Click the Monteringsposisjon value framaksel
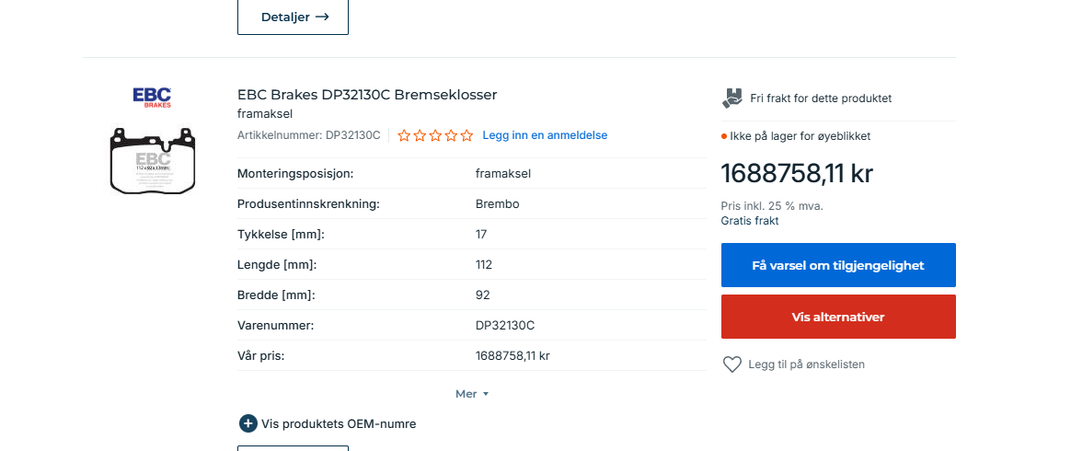Viewport: 1071px width, 451px height. tap(503, 174)
